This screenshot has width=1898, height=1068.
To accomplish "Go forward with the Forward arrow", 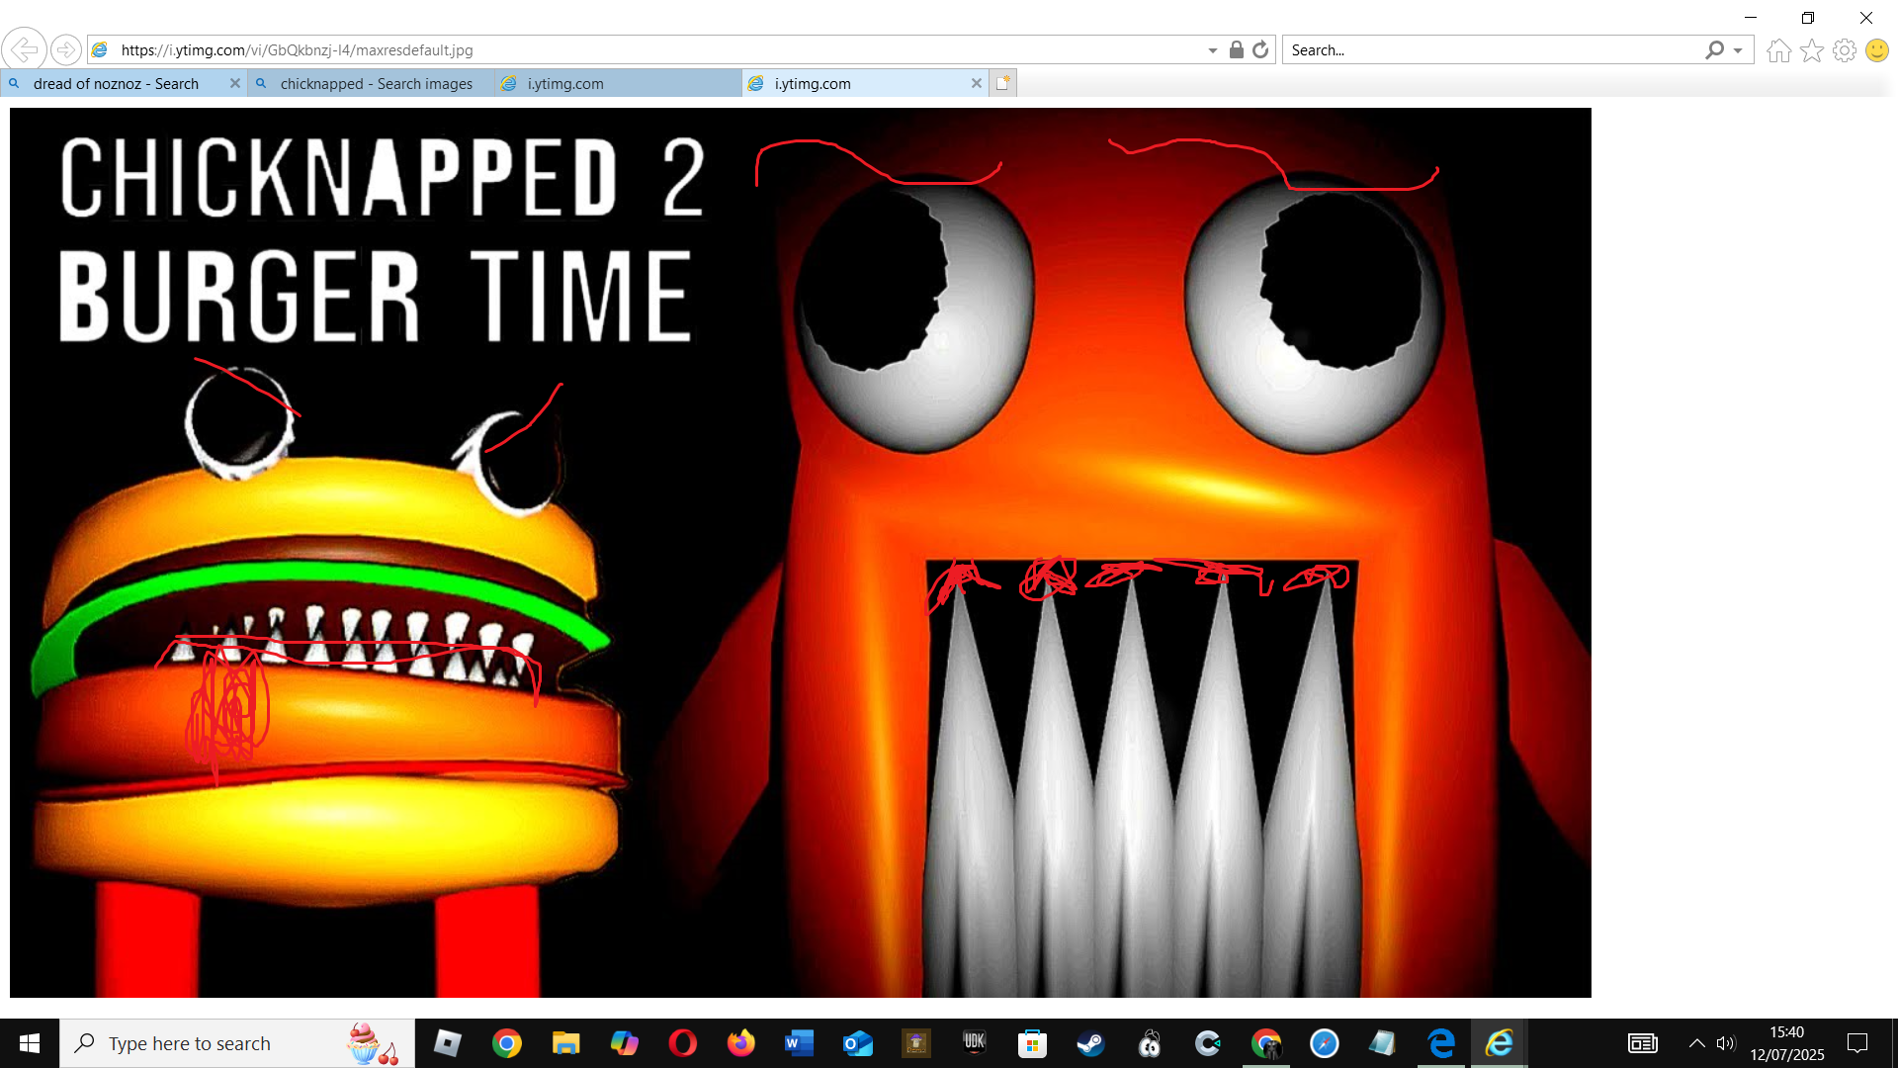I will tap(66, 49).
